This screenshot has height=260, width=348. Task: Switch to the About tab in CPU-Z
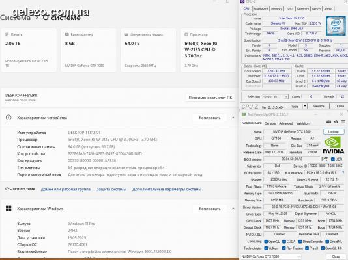click(x=328, y=9)
